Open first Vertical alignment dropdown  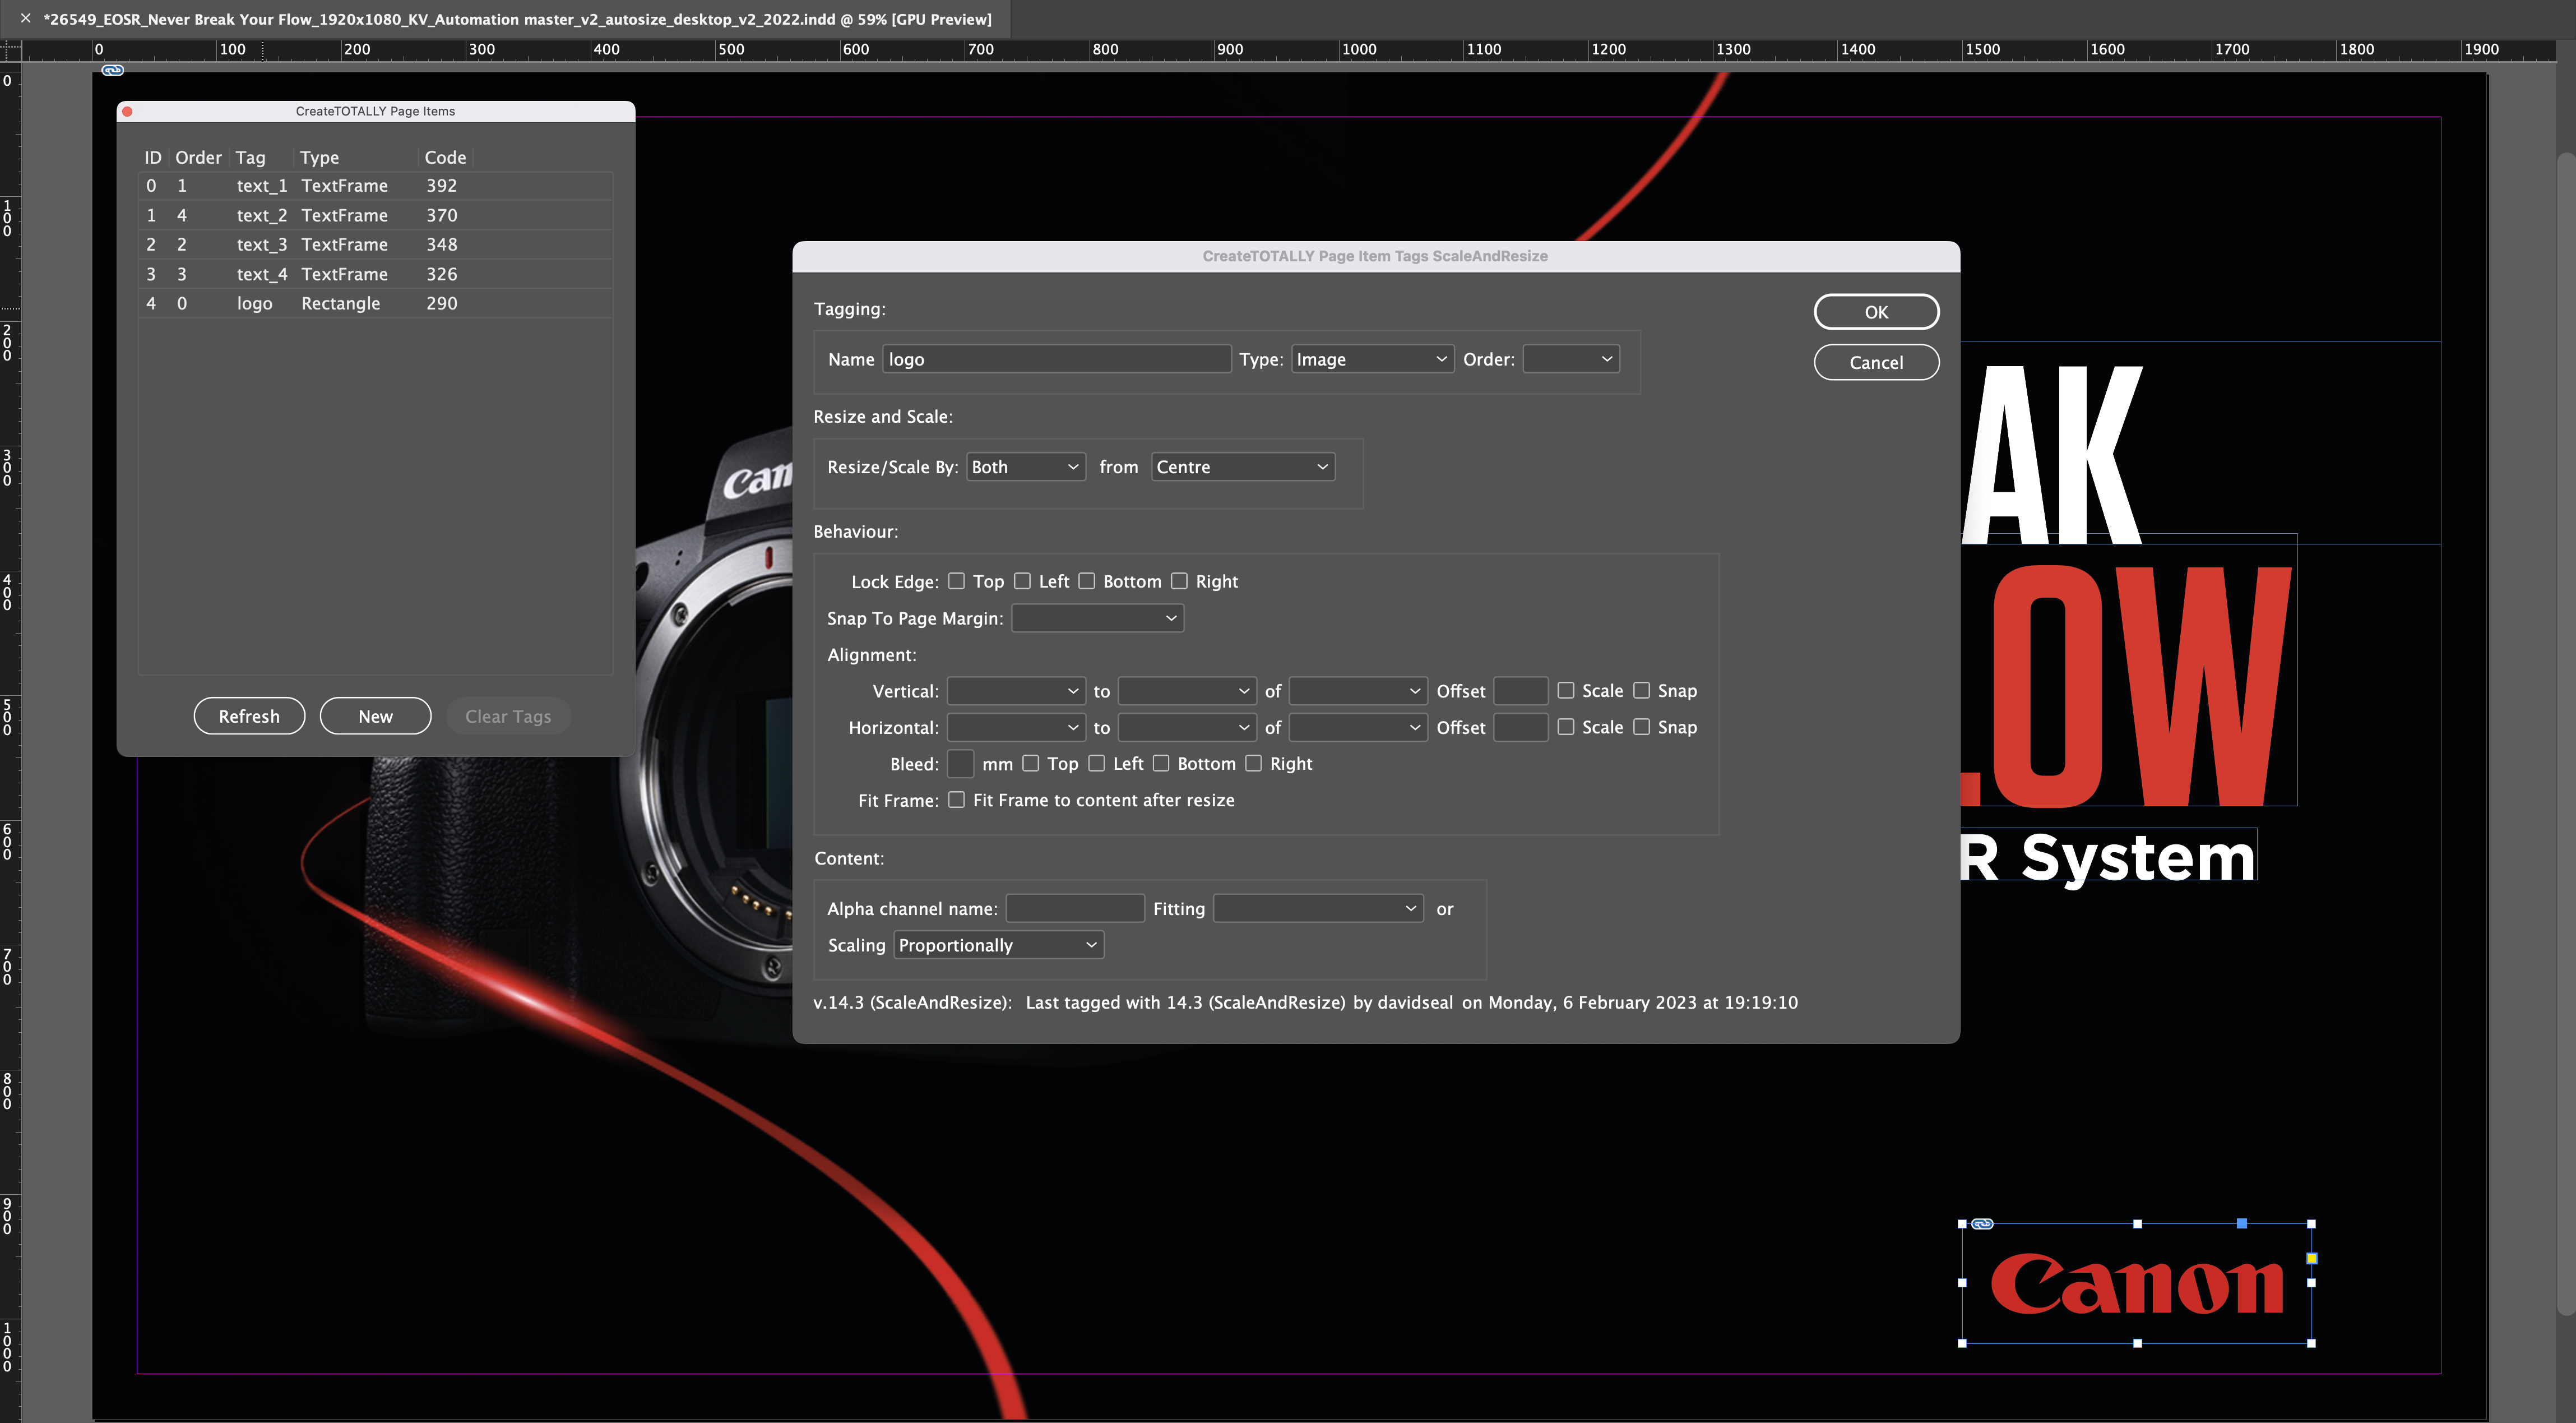[1016, 691]
